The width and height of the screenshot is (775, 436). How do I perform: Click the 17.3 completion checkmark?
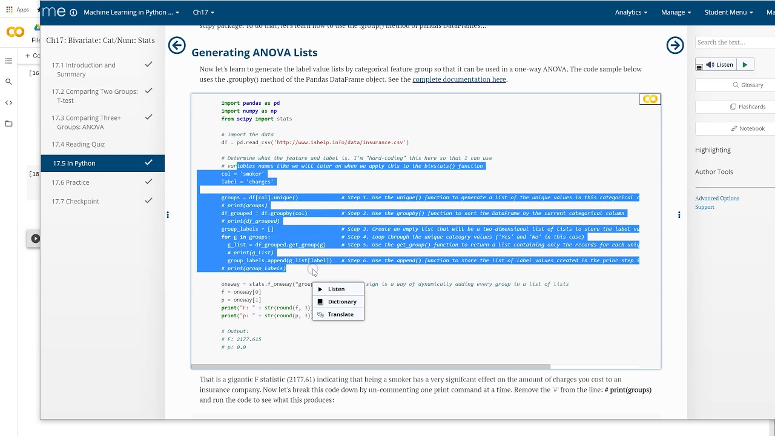coord(148,117)
